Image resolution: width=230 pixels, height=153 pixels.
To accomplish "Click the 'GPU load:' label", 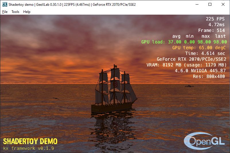I will point(153,42).
